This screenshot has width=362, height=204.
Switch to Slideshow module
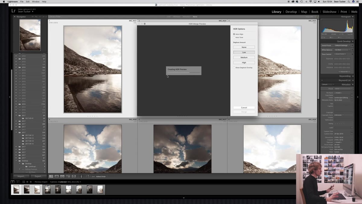click(329, 12)
